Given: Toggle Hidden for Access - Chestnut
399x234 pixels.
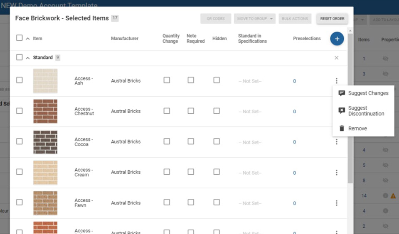Looking at the screenshot, I should (217, 111).
